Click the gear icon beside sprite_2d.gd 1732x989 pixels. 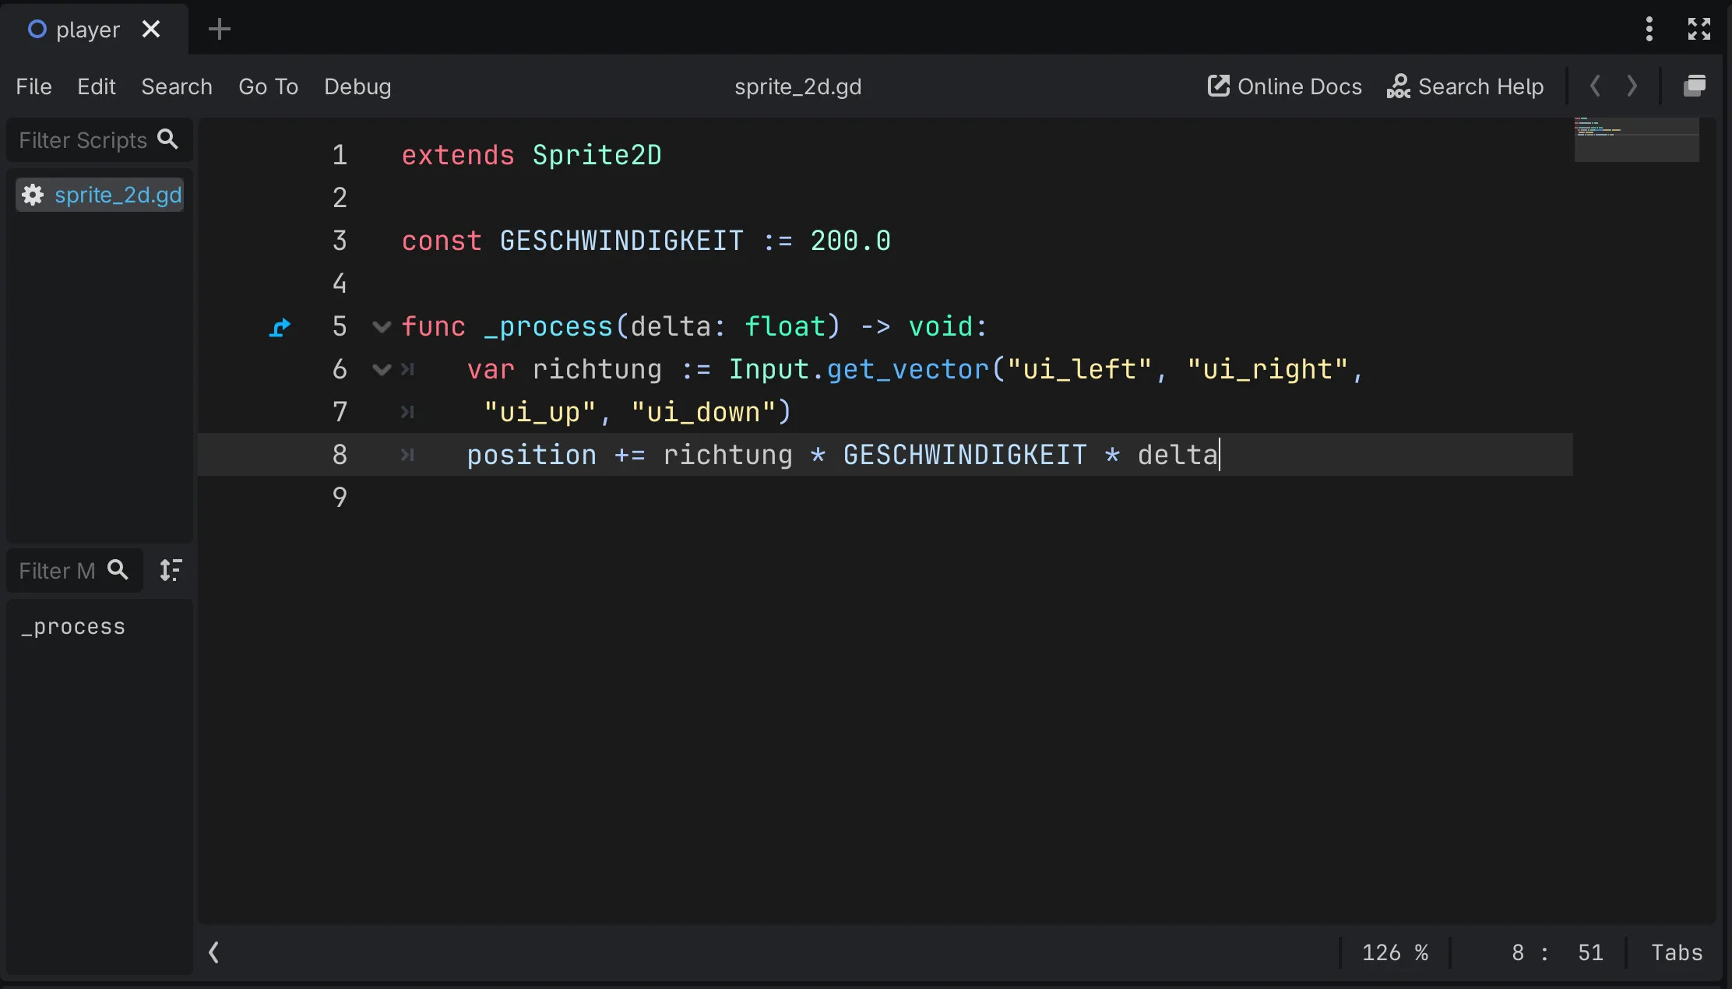[x=33, y=195]
